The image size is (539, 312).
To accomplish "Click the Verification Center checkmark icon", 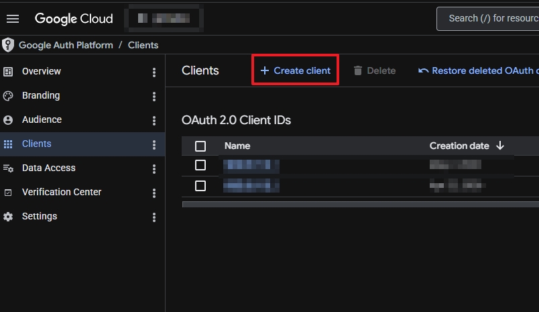I will coord(8,193).
